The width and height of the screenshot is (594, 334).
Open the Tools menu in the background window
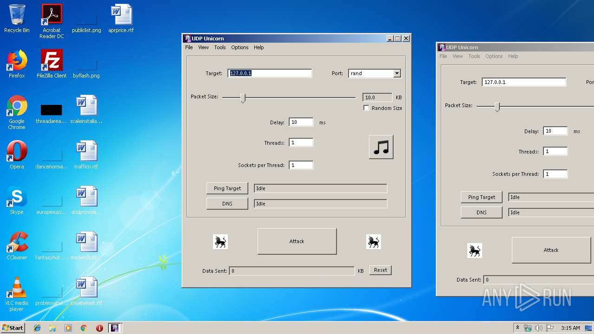(474, 56)
